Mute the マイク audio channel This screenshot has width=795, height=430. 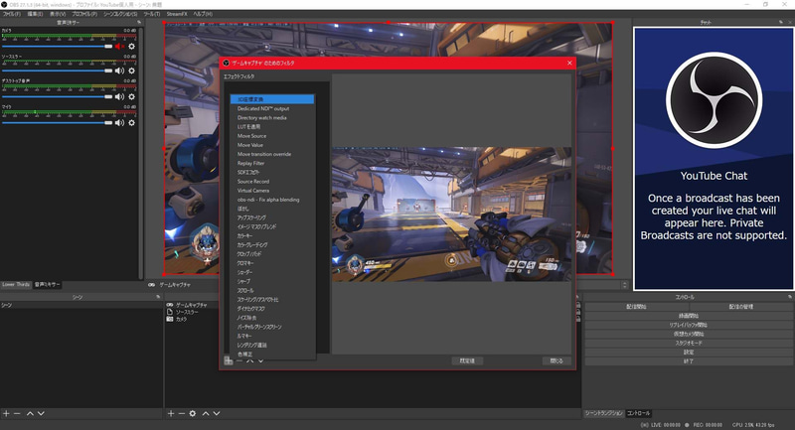pyautogui.click(x=119, y=122)
